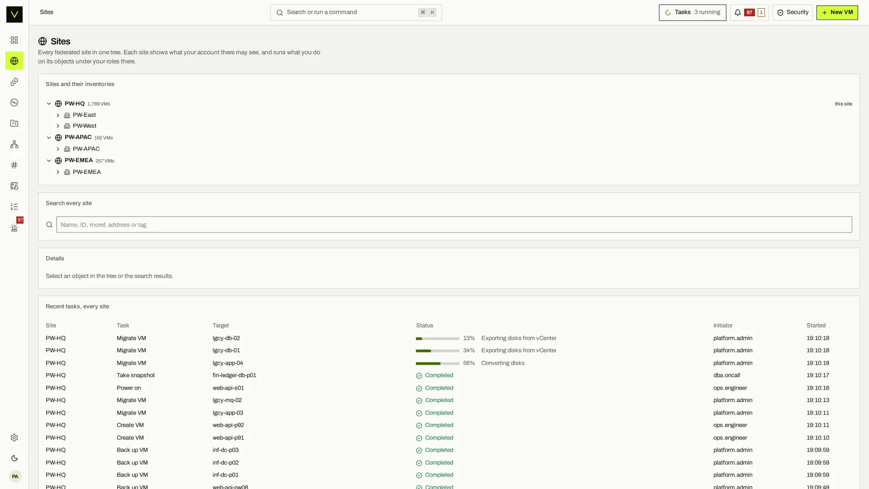The width and height of the screenshot is (869, 489).
Task: Expand the PW-East datacenter
Action: 58,115
